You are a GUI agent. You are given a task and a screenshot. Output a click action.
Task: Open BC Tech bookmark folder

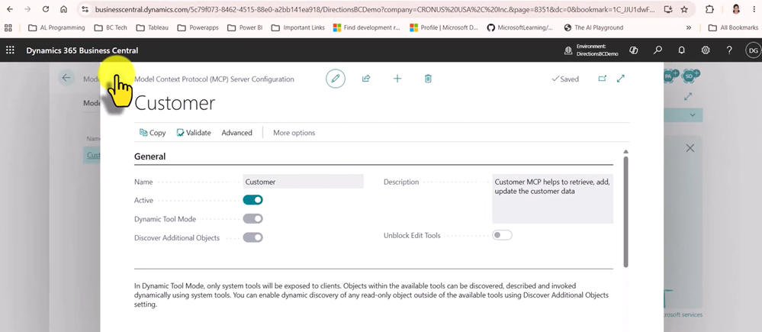tap(111, 27)
